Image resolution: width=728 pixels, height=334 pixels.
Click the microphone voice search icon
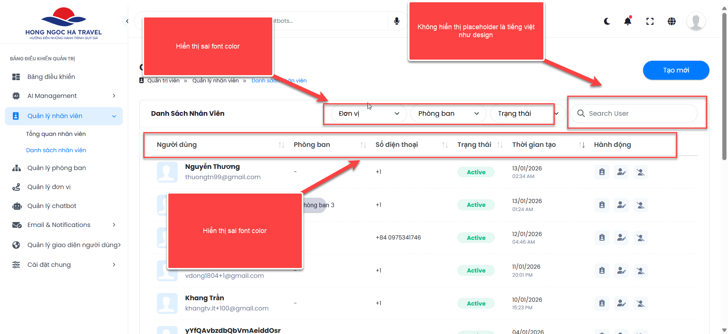[397, 21]
